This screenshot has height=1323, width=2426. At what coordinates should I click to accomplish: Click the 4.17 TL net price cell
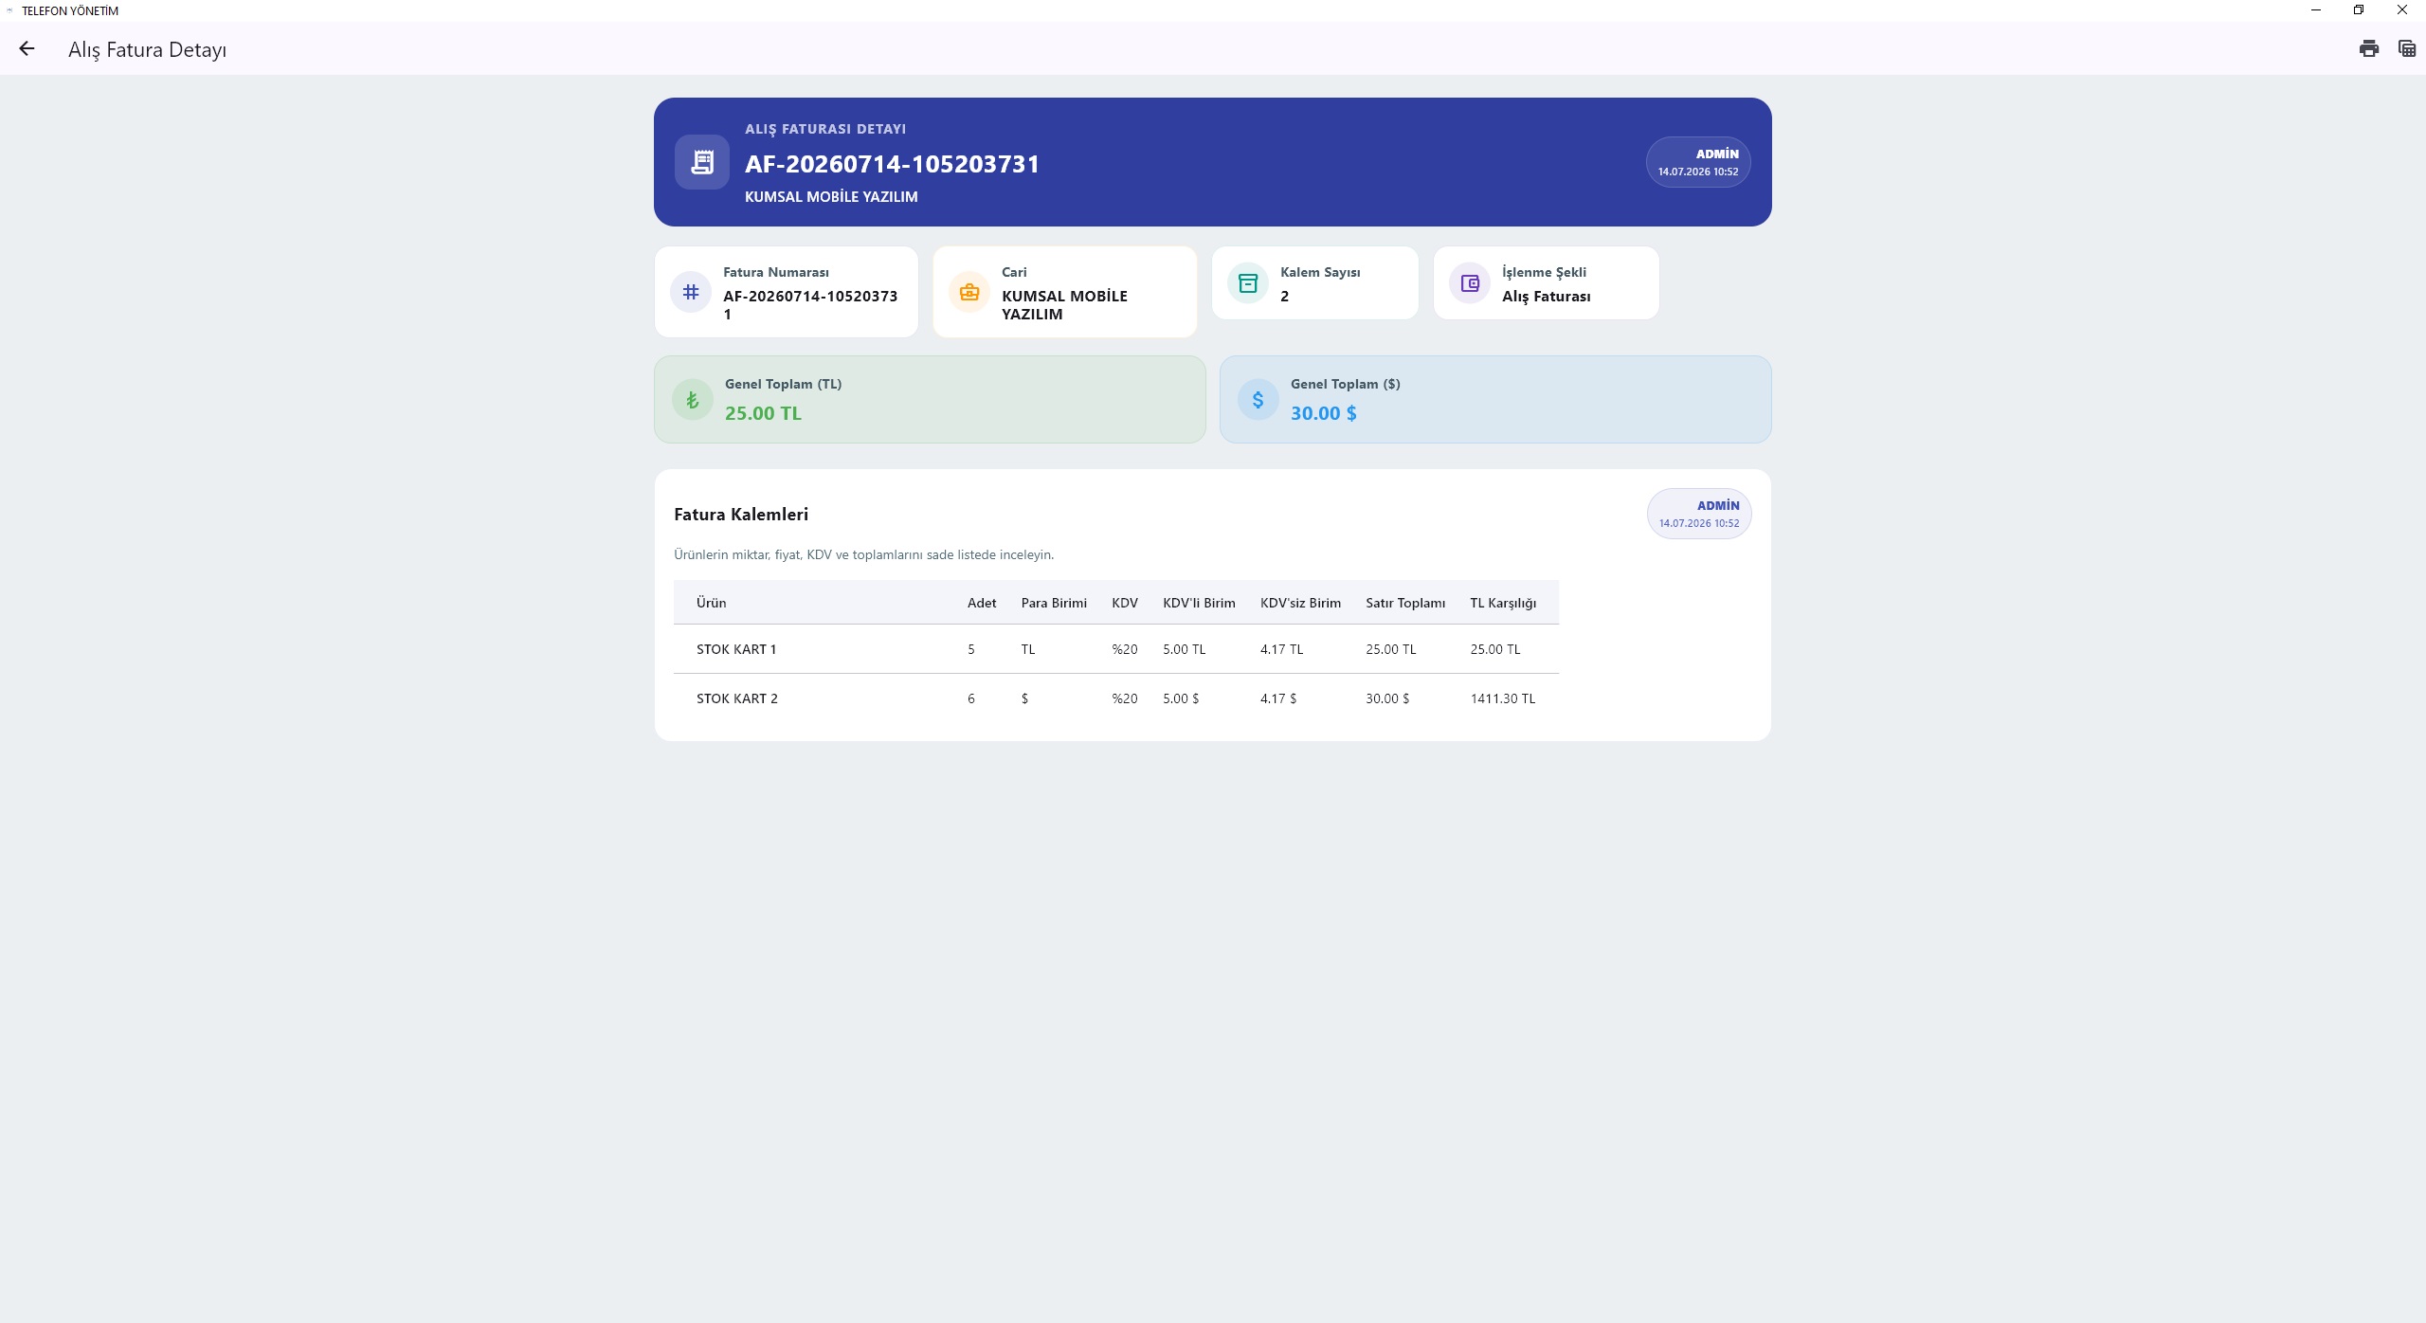click(x=1281, y=649)
